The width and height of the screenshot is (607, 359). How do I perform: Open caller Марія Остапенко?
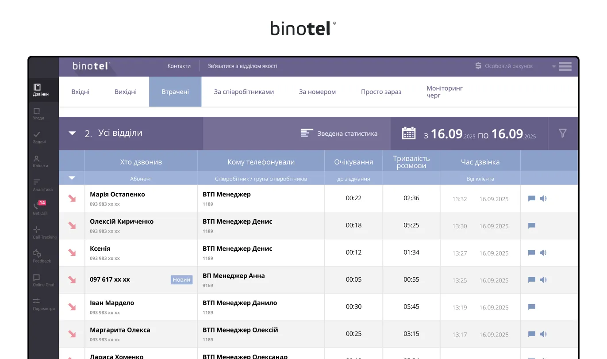tap(117, 194)
